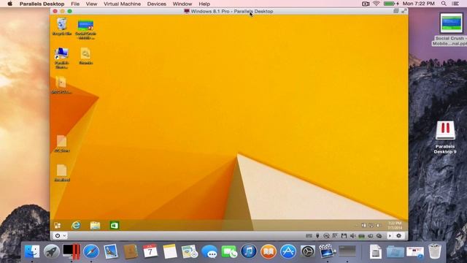Launch iTunes from the Dock

click(x=249, y=251)
